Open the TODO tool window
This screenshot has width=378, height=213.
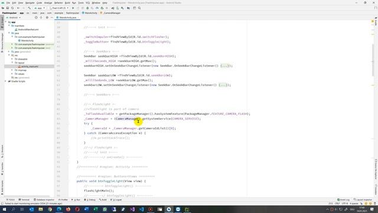click(x=11, y=200)
